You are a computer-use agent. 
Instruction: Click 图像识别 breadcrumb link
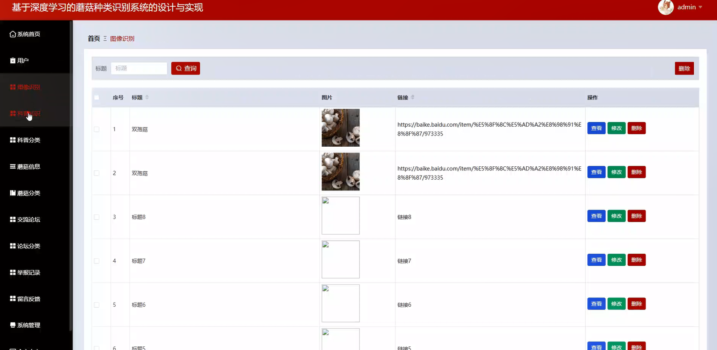click(x=122, y=38)
